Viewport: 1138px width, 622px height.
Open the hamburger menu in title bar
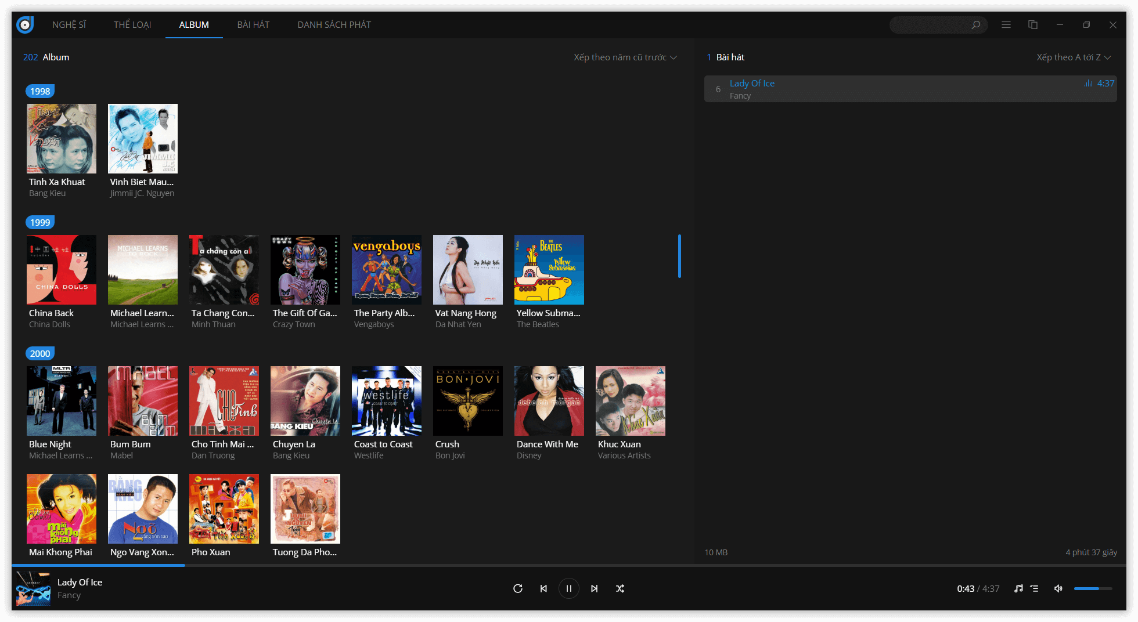(x=1006, y=25)
